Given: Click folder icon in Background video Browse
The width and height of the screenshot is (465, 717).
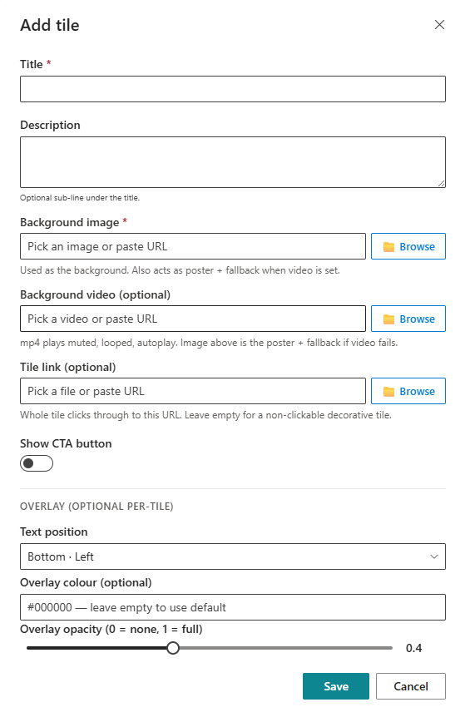Looking at the screenshot, I should click(x=388, y=319).
